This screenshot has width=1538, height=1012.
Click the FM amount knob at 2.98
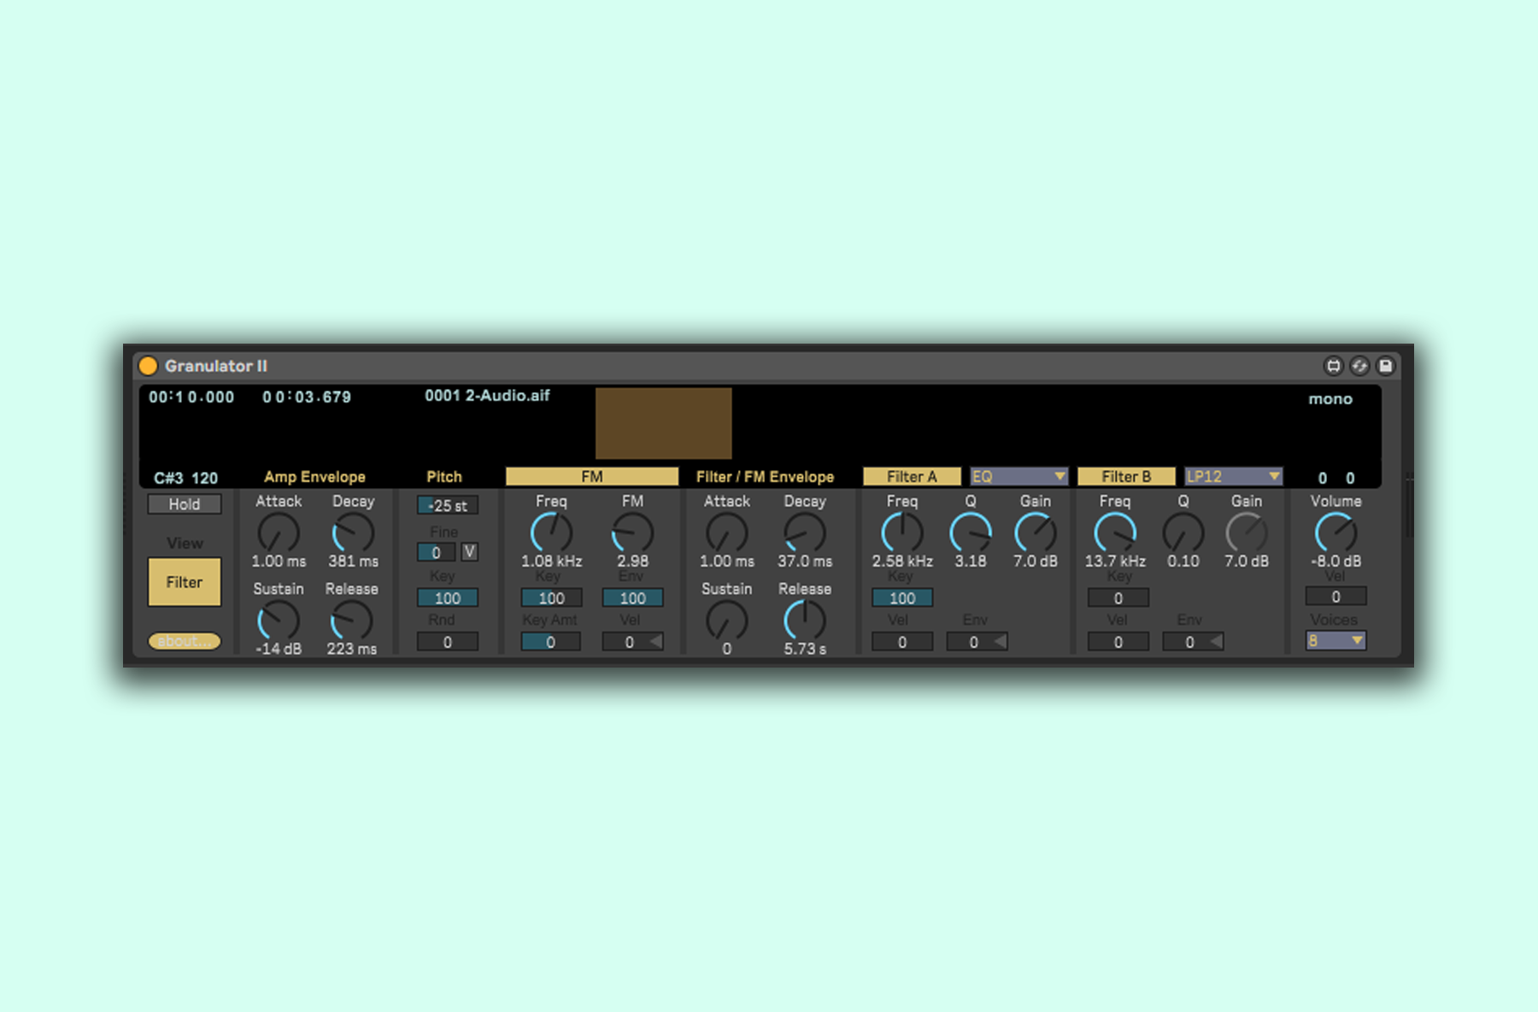pyautogui.click(x=632, y=533)
